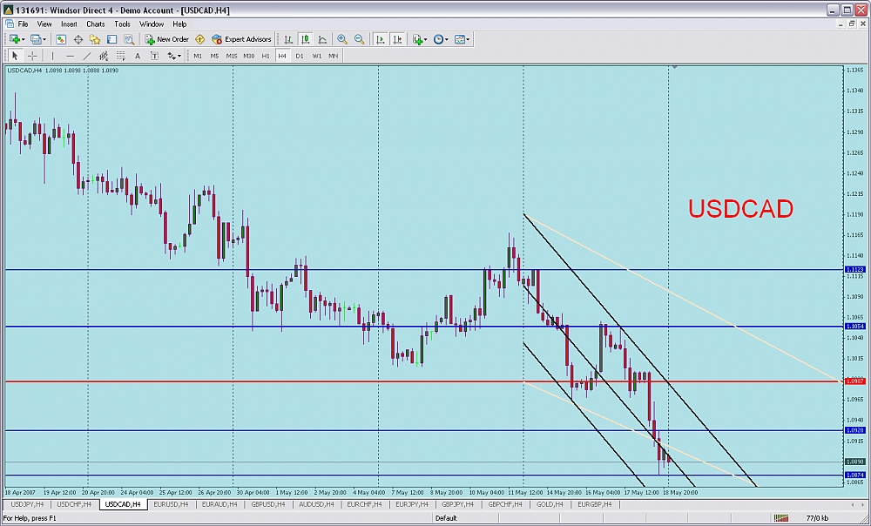Screen dimensions: 871x526
Task: Switch to the EURUSD,H4 chart tab
Action: [x=171, y=504]
